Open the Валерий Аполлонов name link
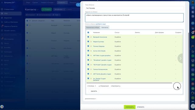 [x=100, y=37]
